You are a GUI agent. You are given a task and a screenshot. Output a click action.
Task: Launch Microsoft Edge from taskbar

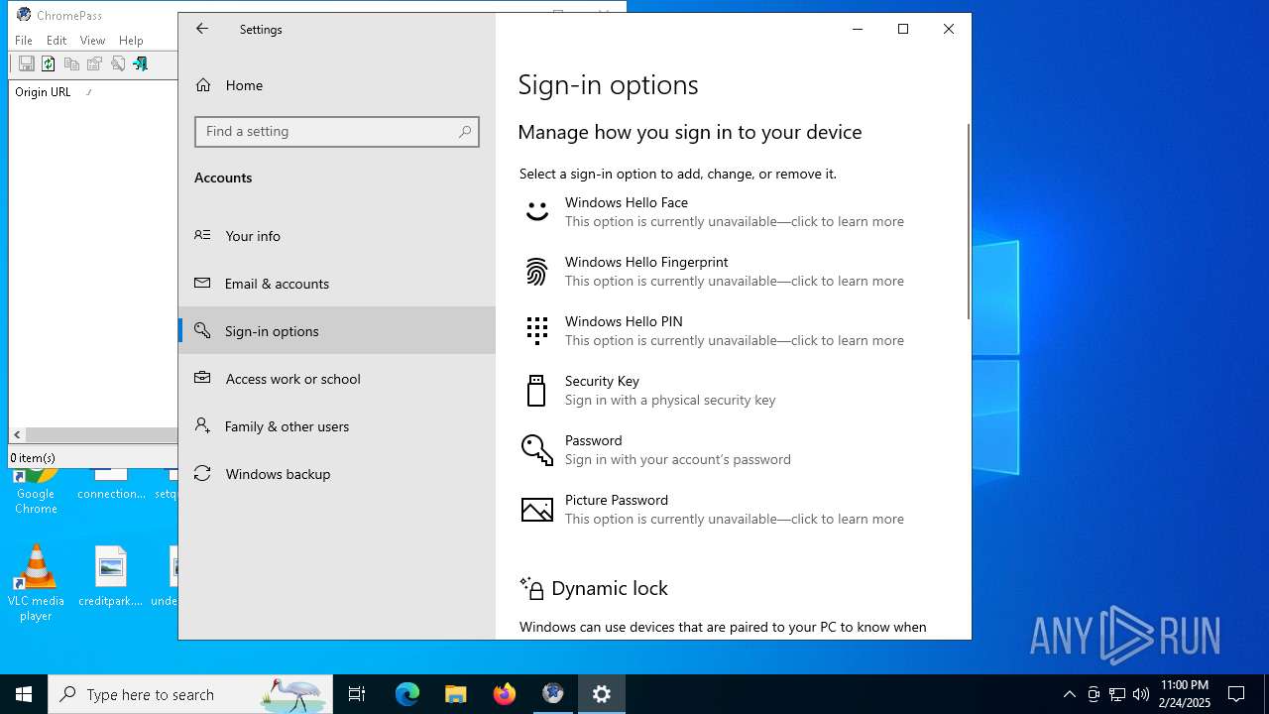pyautogui.click(x=407, y=694)
